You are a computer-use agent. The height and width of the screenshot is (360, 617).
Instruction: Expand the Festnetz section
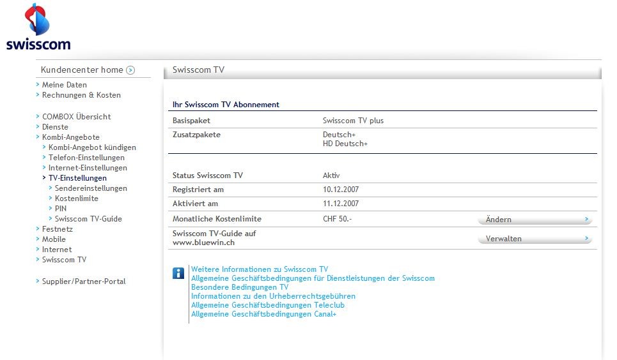point(57,229)
